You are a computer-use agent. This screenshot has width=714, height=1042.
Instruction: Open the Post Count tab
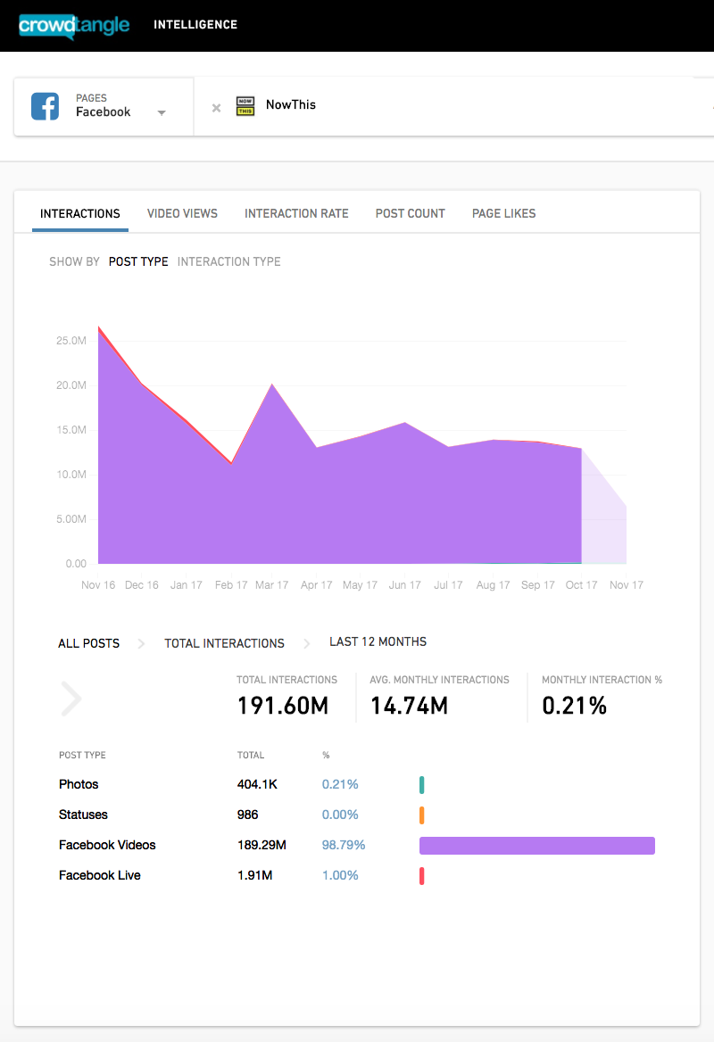coord(410,214)
